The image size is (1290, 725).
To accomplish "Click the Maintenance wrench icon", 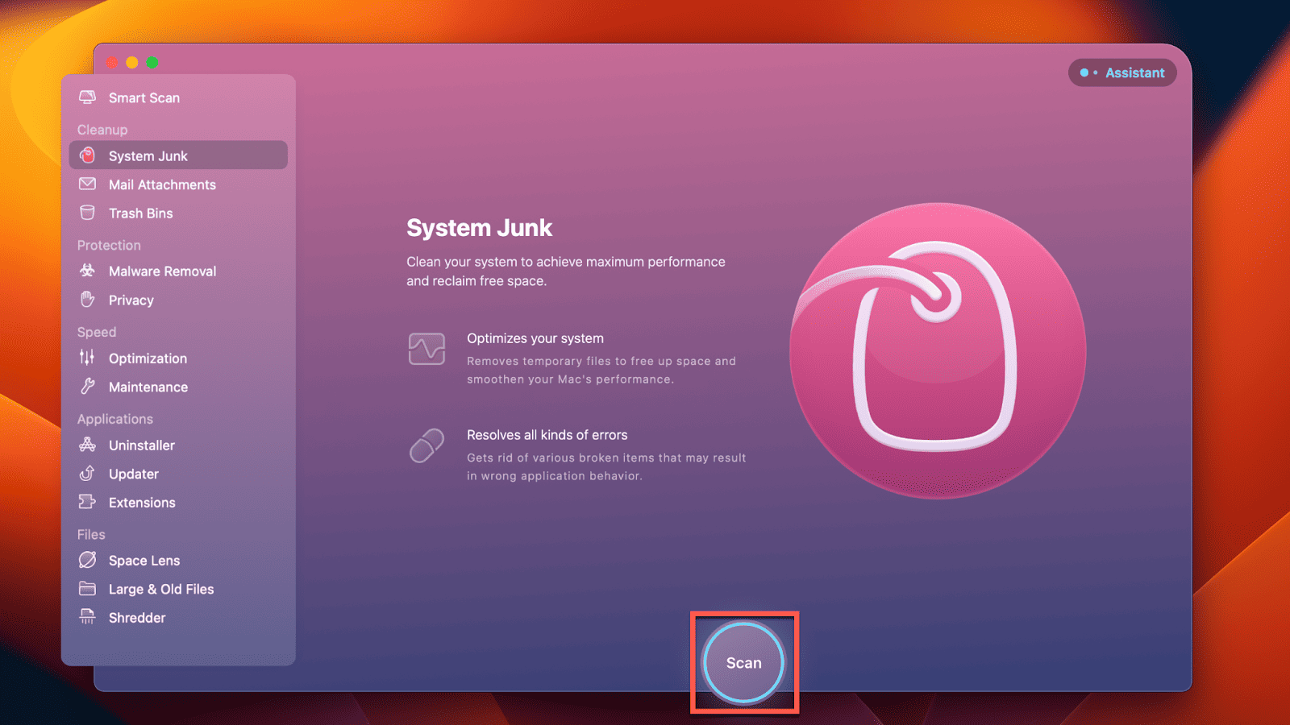I will coord(87,387).
